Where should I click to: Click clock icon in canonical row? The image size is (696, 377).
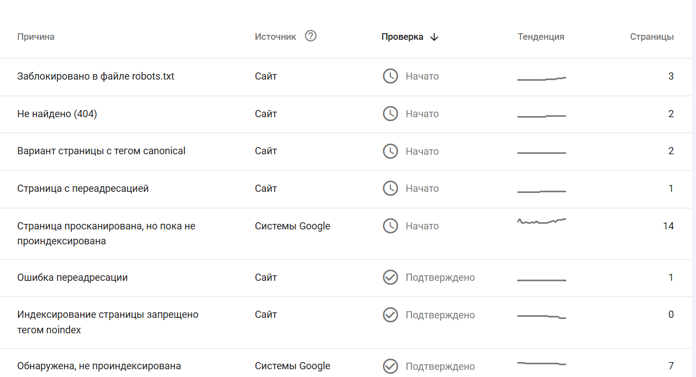(x=390, y=151)
